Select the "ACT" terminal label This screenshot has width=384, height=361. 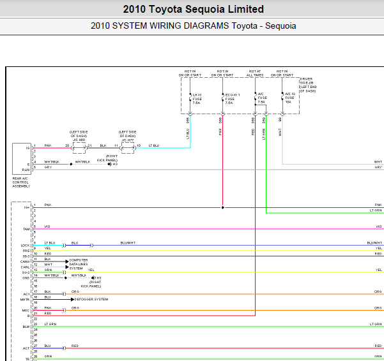[26, 348]
